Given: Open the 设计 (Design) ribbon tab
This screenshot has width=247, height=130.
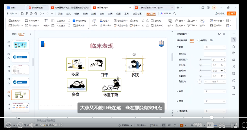Looking at the screenshot, I should 77,14.
